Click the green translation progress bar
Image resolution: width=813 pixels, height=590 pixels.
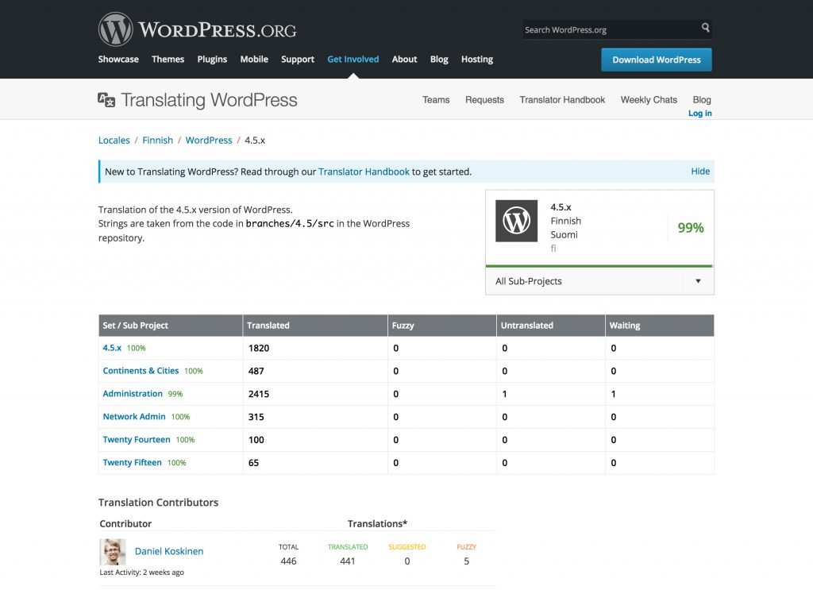tap(599, 266)
